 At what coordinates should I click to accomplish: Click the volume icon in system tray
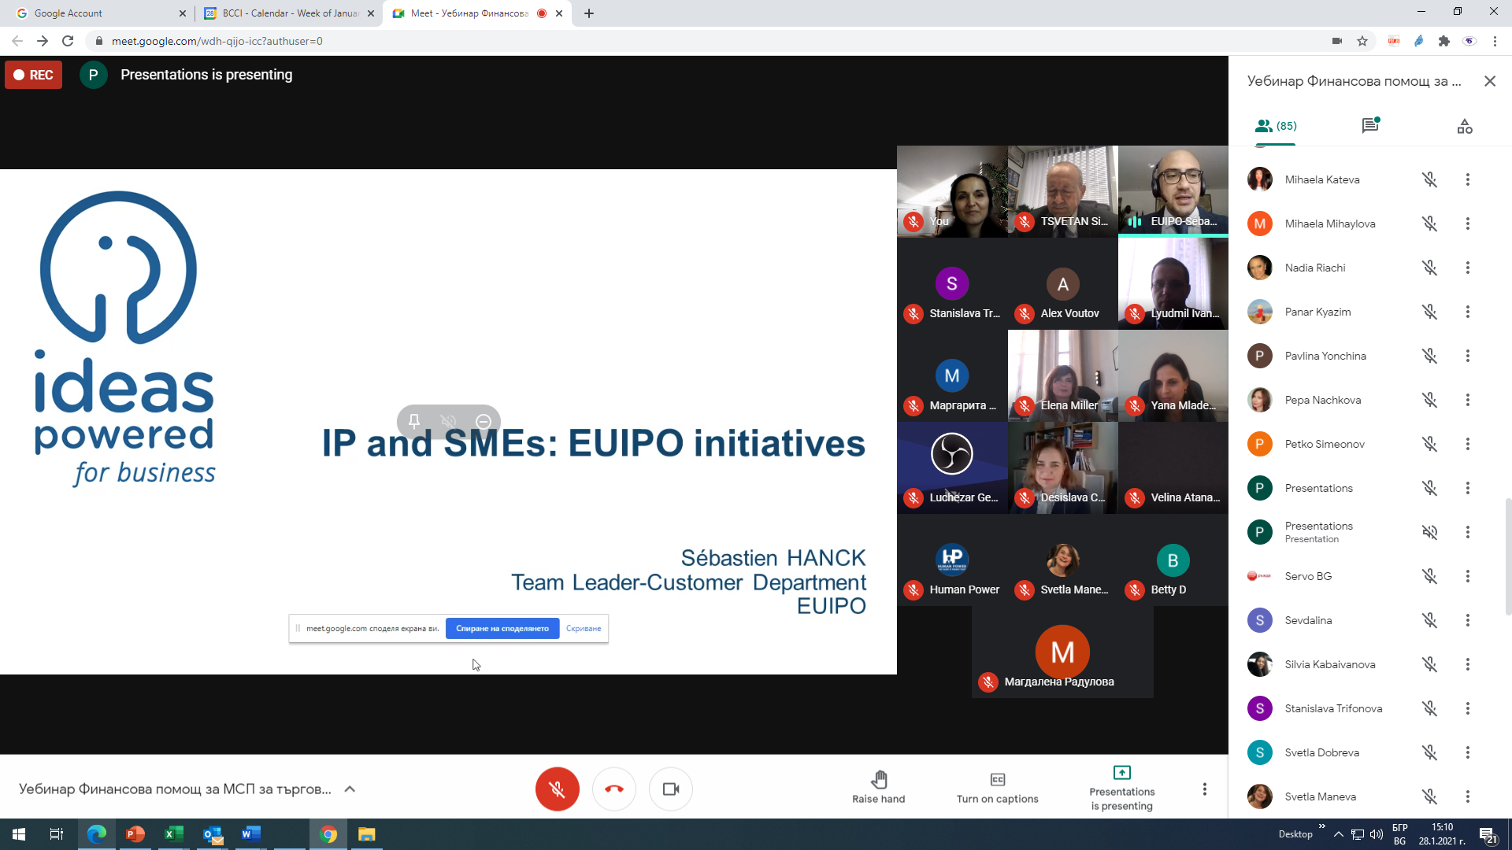[1377, 834]
